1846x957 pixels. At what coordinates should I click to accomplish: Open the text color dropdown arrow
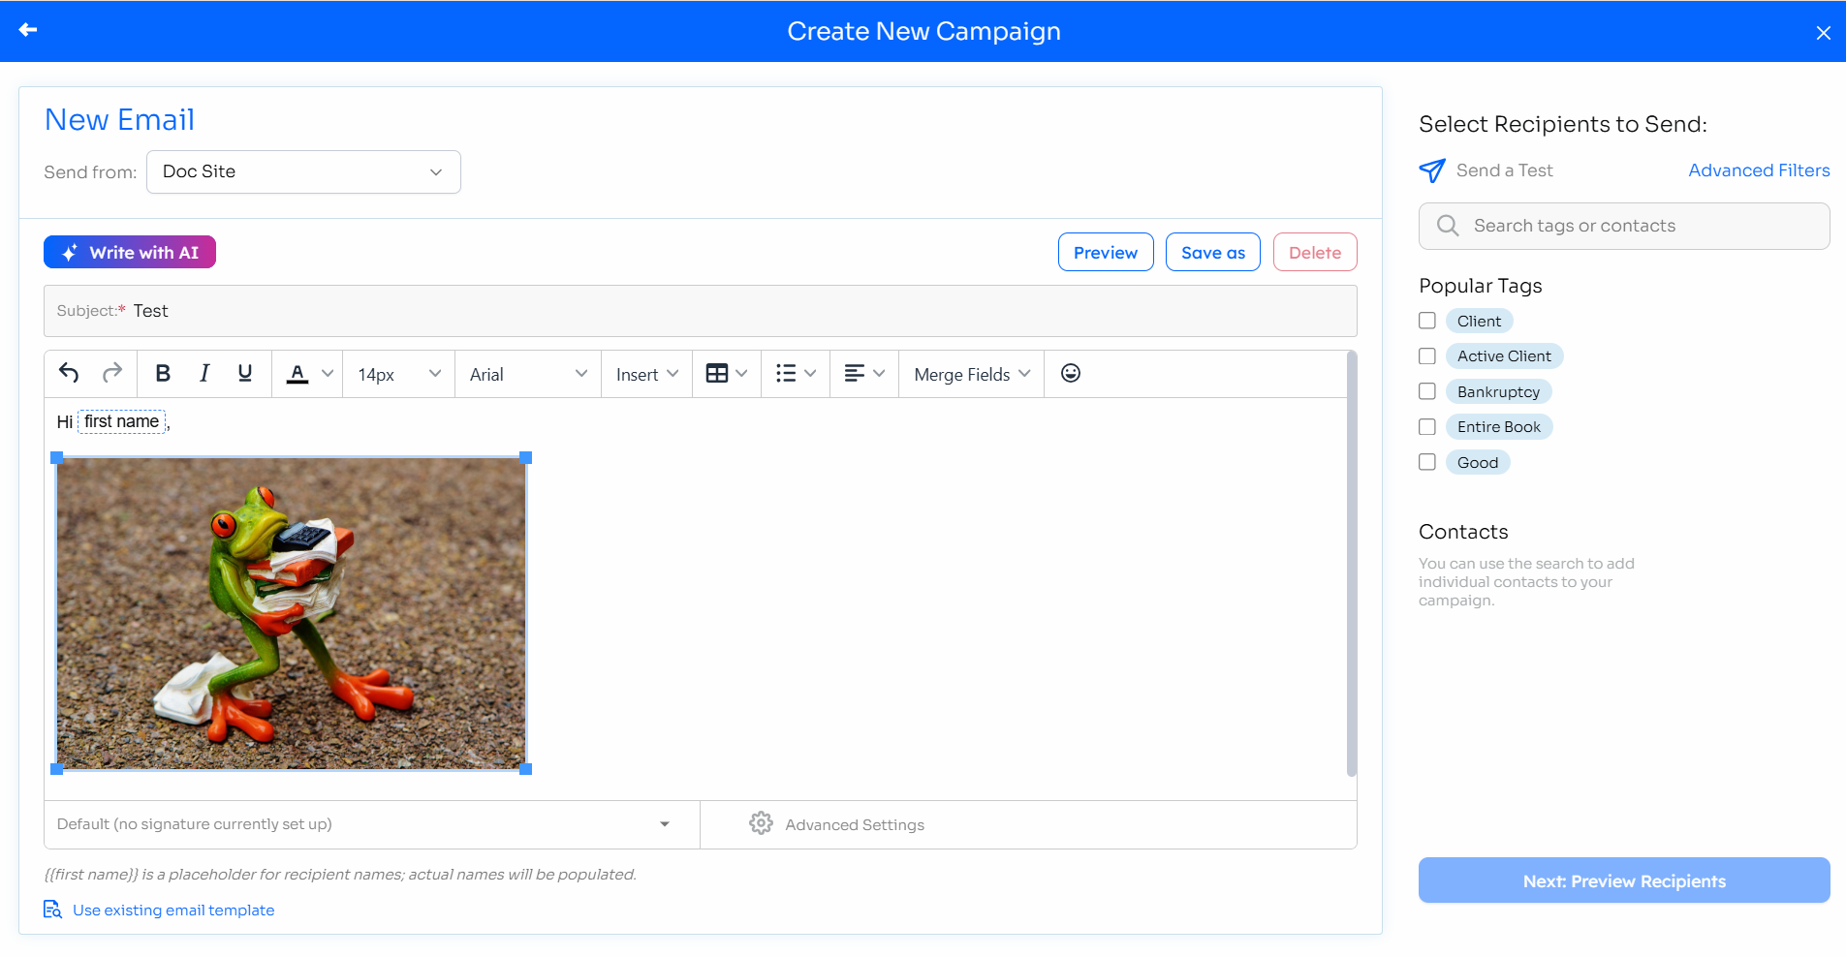pyautogui.click(x=328, y=374)
